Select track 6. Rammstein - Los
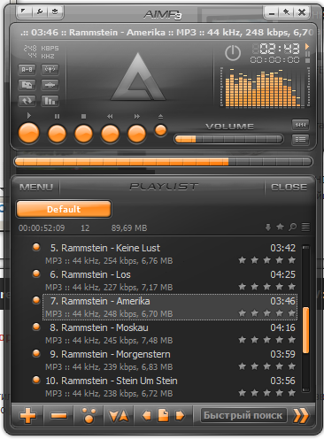 [170, 281]
